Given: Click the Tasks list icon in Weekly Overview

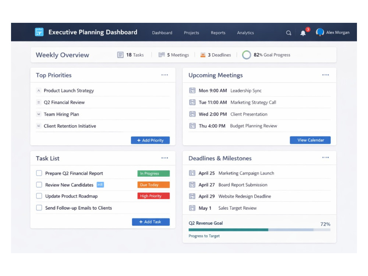Looking at the screenshot, I should tap(120, 55).
